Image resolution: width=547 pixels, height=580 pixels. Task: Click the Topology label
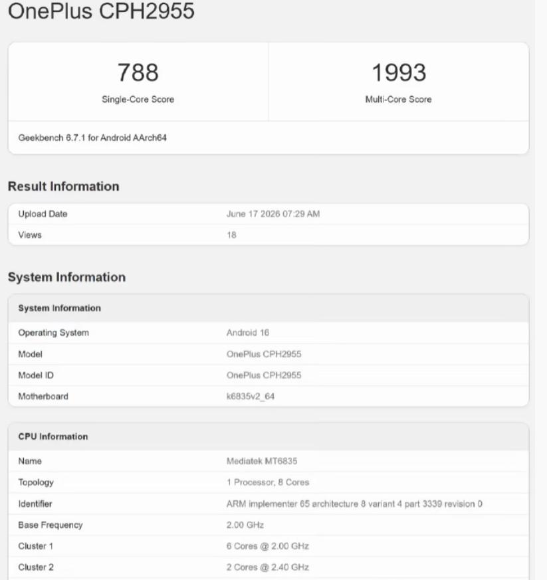[x=36, y=482]
